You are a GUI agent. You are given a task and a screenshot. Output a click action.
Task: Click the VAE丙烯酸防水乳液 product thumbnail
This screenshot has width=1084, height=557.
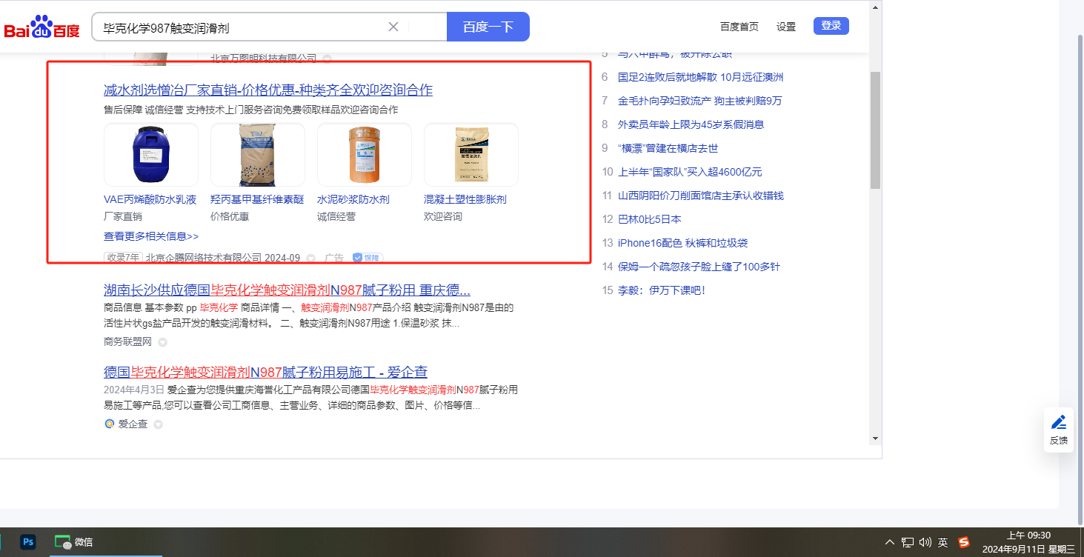point(151,155)
